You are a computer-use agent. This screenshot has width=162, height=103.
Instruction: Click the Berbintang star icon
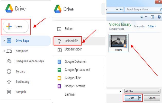click(x=9, y=82)
